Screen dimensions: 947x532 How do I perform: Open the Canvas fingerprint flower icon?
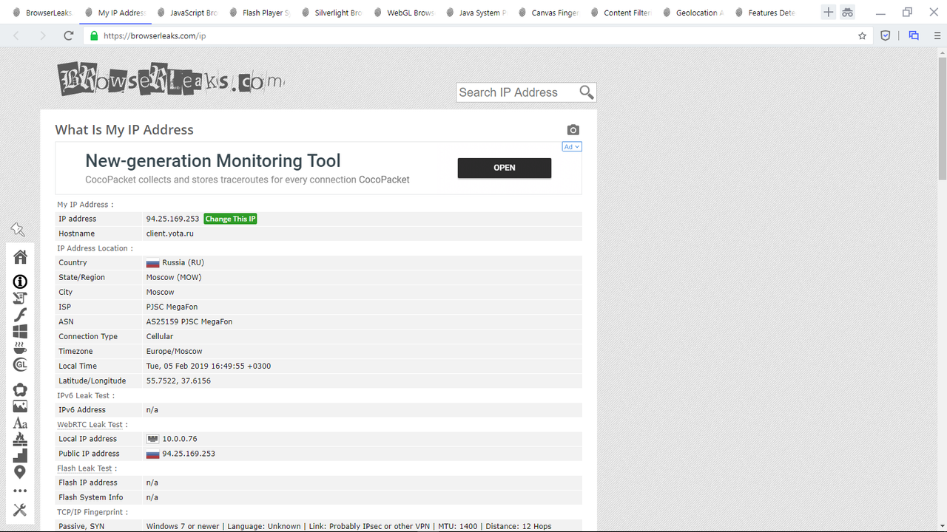[20, 390]
